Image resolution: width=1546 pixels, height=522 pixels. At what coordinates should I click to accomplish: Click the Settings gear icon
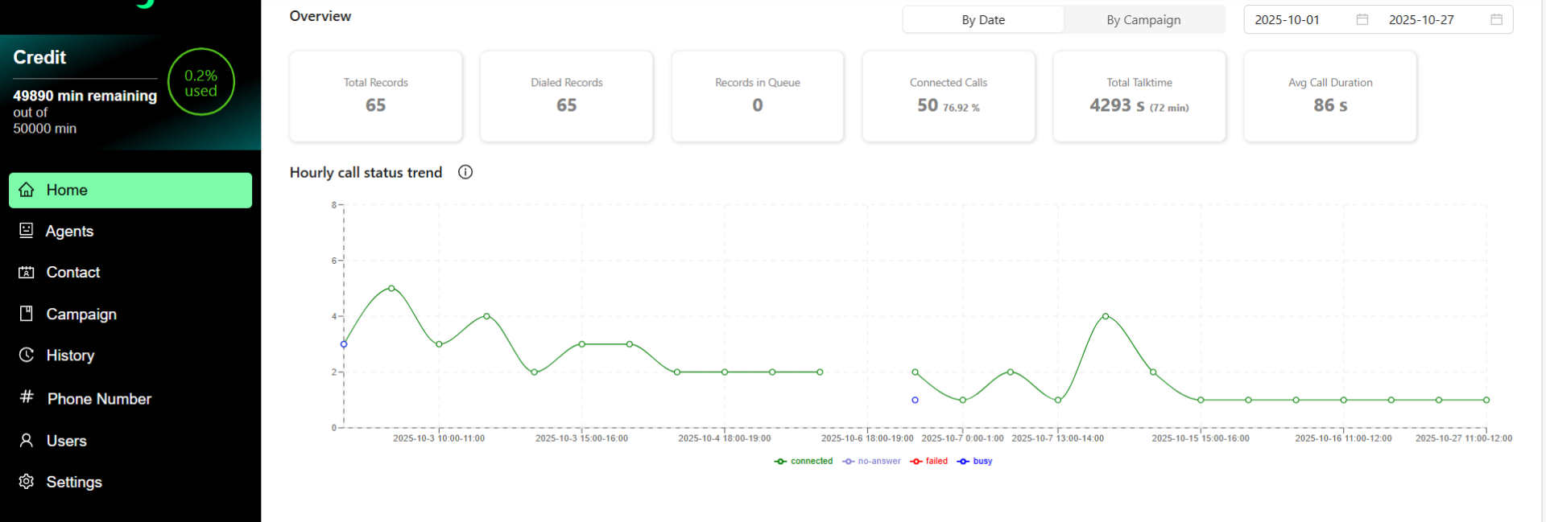point(27,482)
